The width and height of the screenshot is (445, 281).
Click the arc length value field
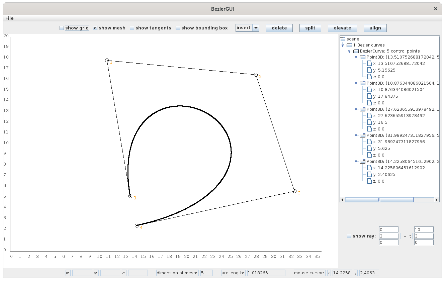click(266, 273)
